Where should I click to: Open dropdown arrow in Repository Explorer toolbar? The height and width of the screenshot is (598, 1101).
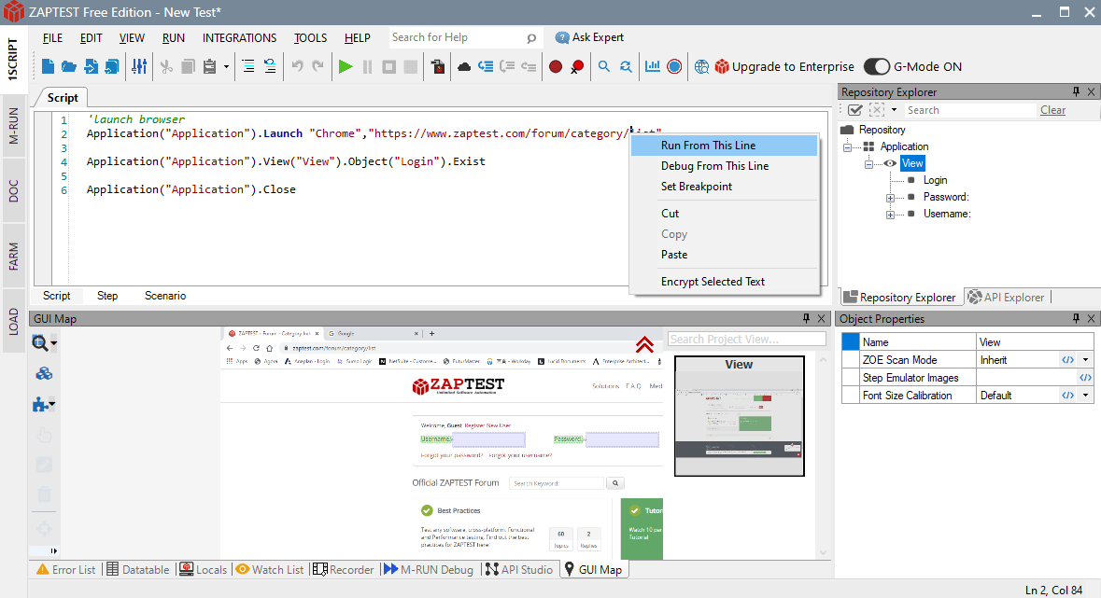894,110
